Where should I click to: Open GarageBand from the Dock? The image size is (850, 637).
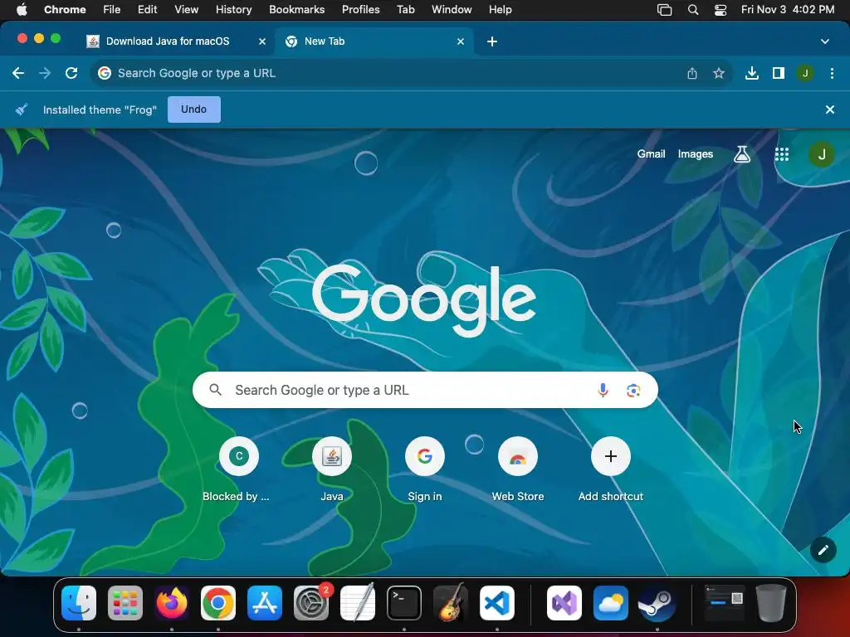coord(451,603)
